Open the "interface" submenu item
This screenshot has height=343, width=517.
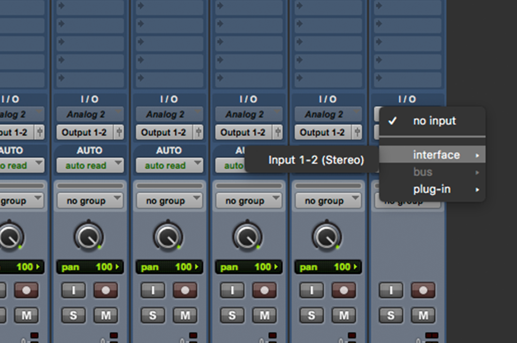click(x=432, y=154)
